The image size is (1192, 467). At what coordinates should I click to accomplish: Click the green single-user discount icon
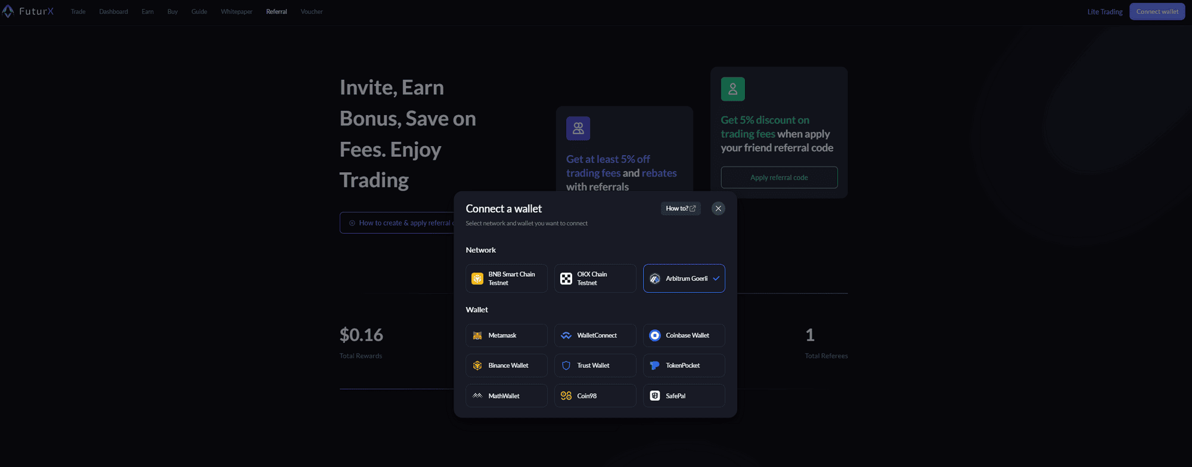point(732,89)
